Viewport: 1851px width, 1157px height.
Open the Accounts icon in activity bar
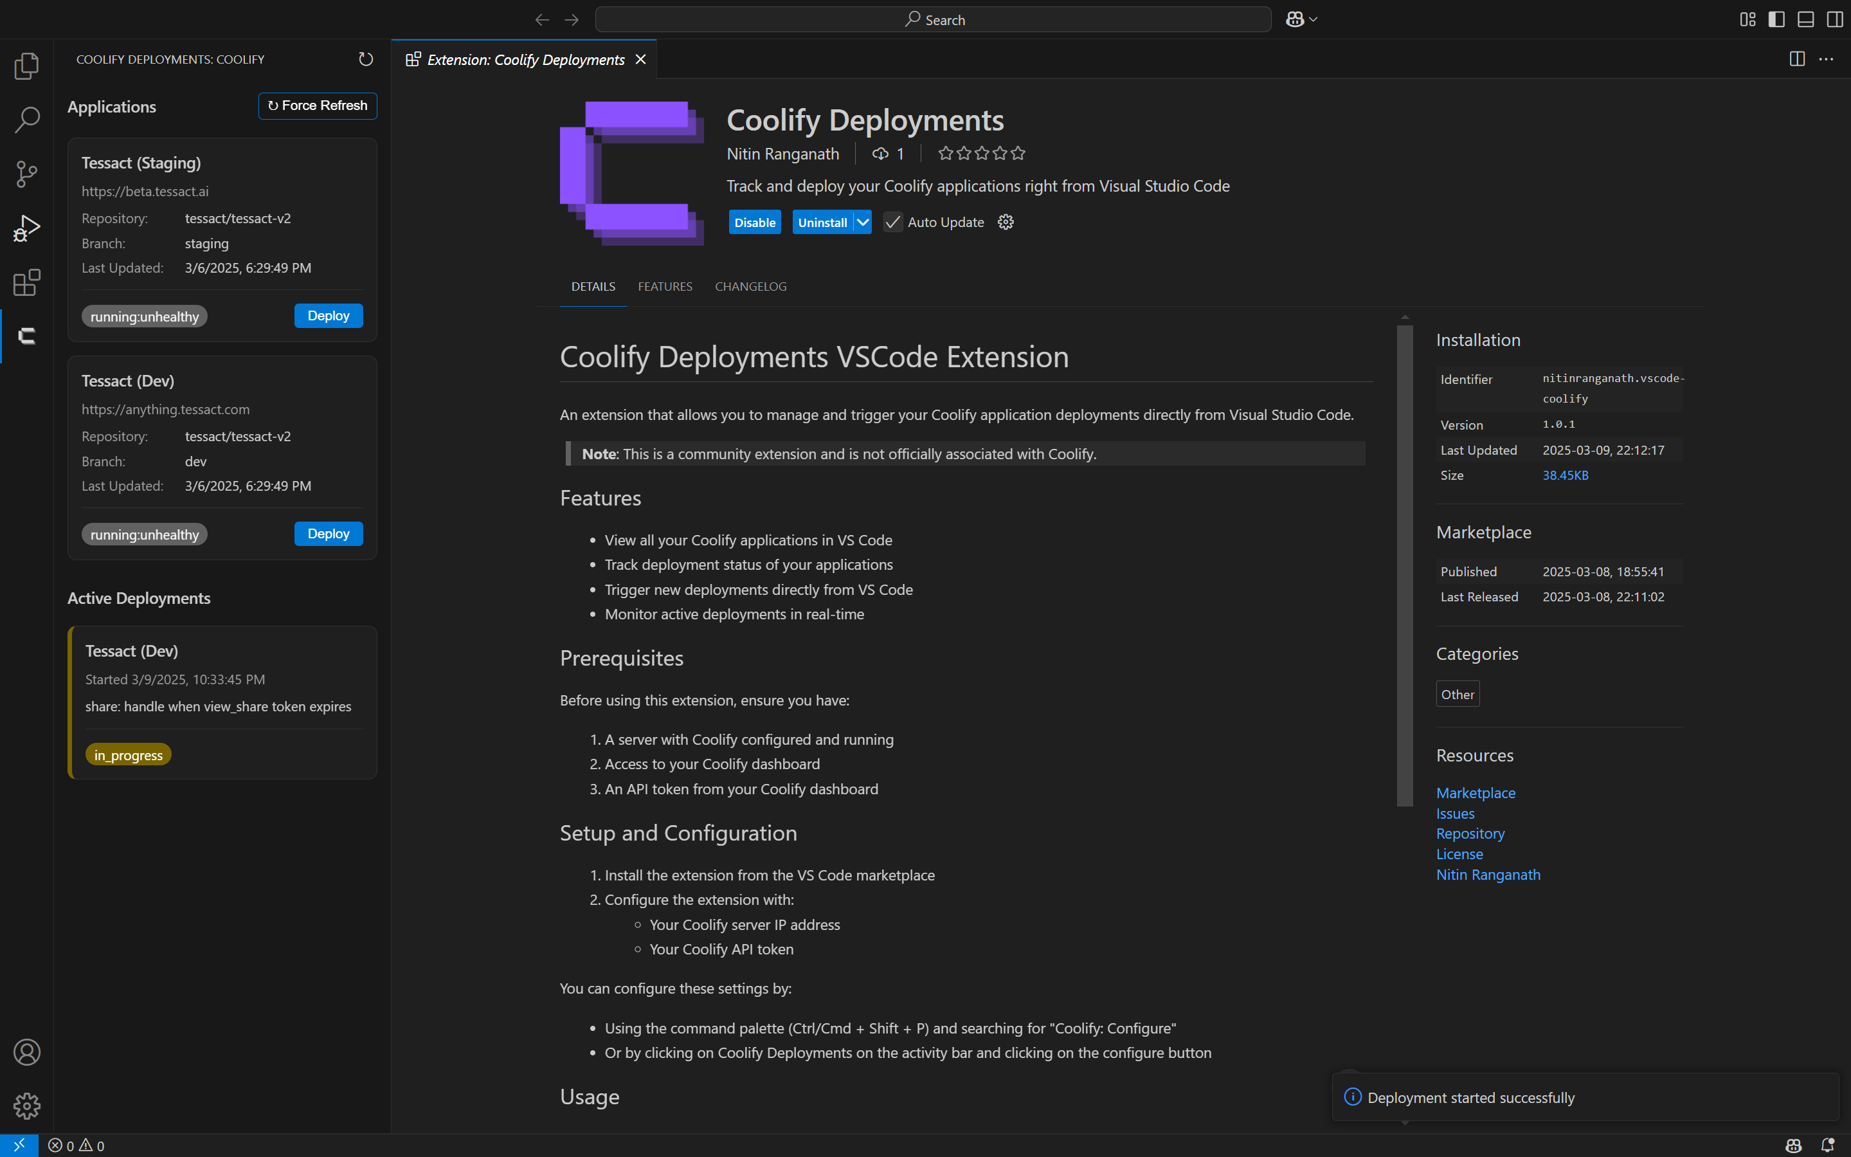click(27, 1052)
